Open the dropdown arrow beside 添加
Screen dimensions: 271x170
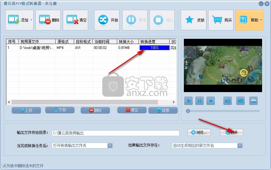[x=31, y=20]
